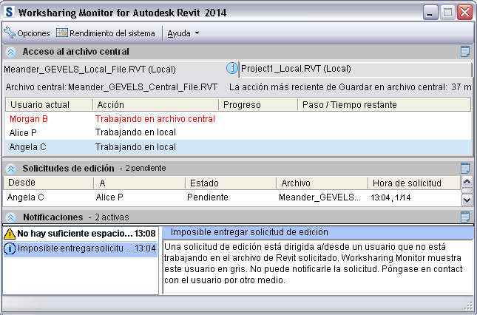Click the 'Imposible entregar solicitud de edición' heading
Screen dimensions: 477x315
click(x=249, y=232)
